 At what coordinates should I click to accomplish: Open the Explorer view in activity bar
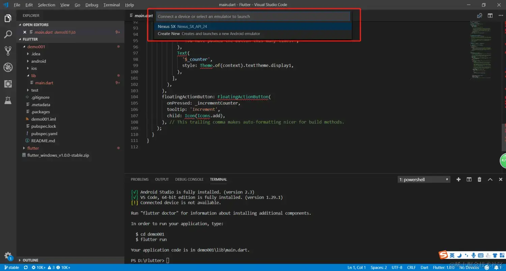coord(8,19)
